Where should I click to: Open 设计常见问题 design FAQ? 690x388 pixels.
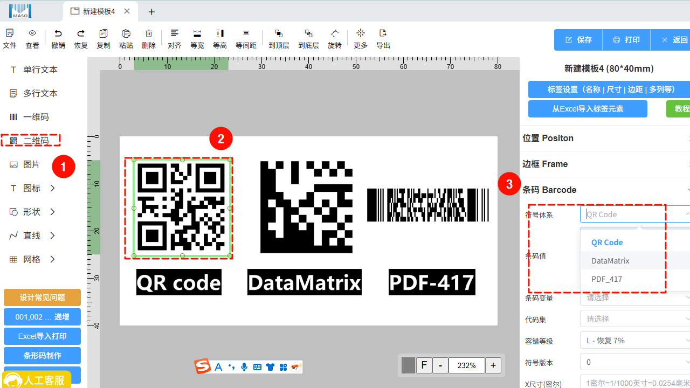click(42, 297)
